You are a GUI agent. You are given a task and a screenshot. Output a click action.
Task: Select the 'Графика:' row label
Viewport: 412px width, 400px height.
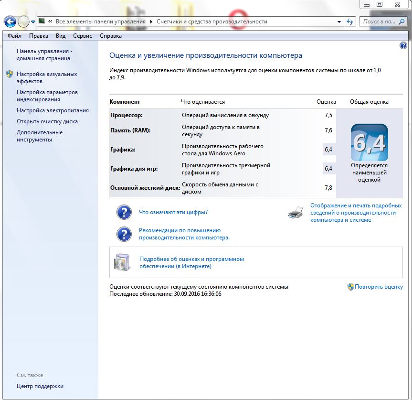coord(123,150)
